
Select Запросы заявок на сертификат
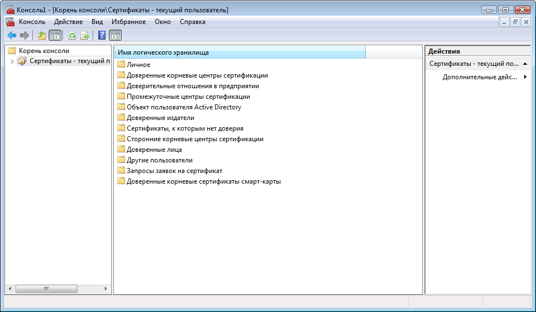pyautogui.click(x=174, y=171)
